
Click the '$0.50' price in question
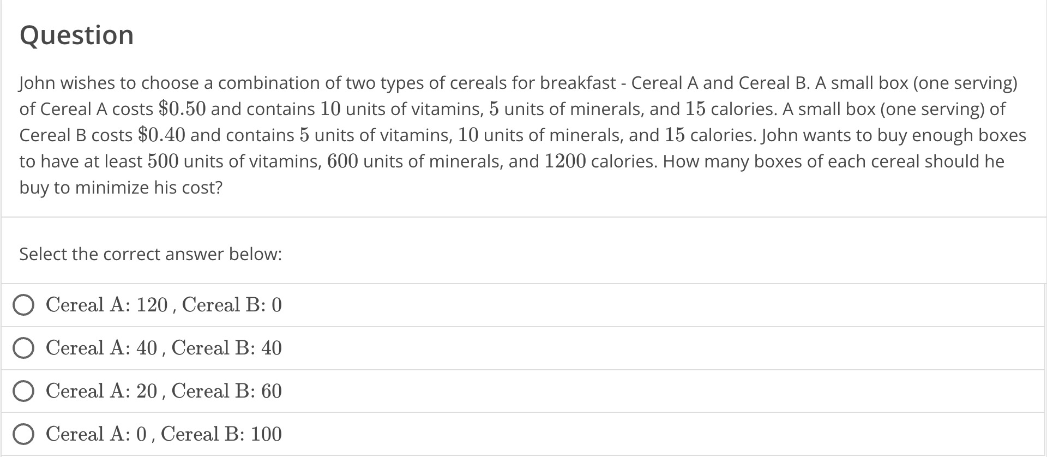(182, 109)
